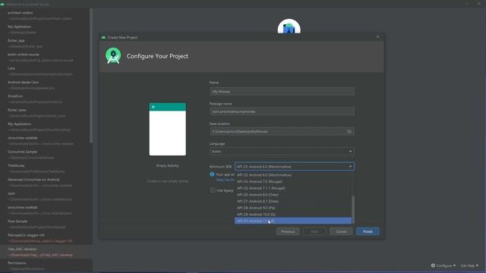Close the Create New Project dialog
This screenshot has width=486, height=273.
pyautogui.click(x=377, y=37)
